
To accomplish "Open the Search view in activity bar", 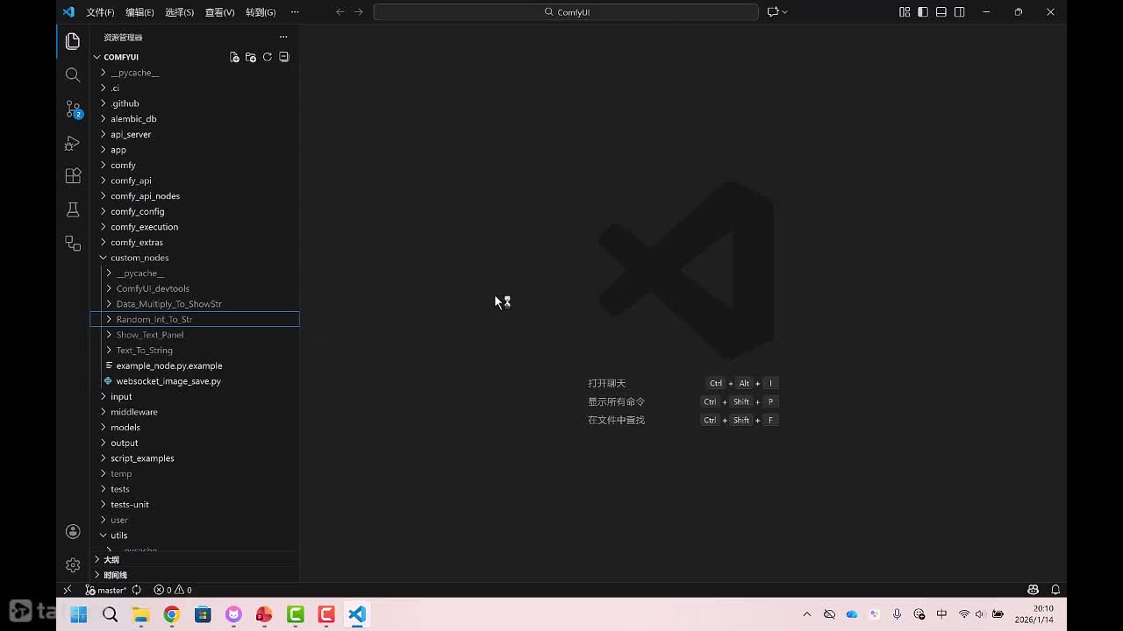I will pyautogui.click(x=73, y=75).
